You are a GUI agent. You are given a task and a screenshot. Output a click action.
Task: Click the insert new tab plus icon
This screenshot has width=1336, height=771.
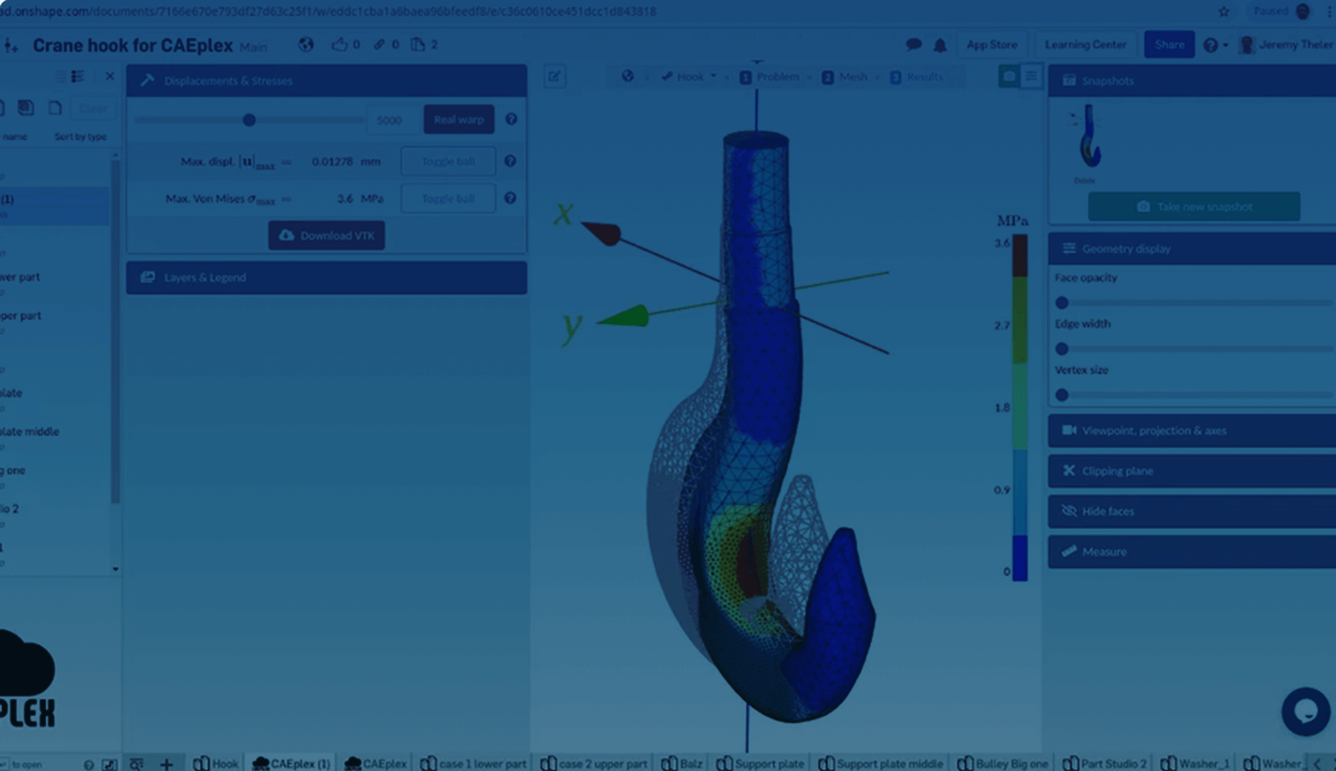pyautogui.click(x=166, y=763)
